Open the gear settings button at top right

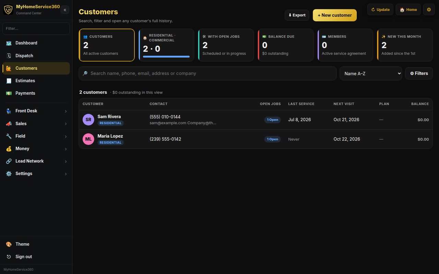(x=429, y=10)
